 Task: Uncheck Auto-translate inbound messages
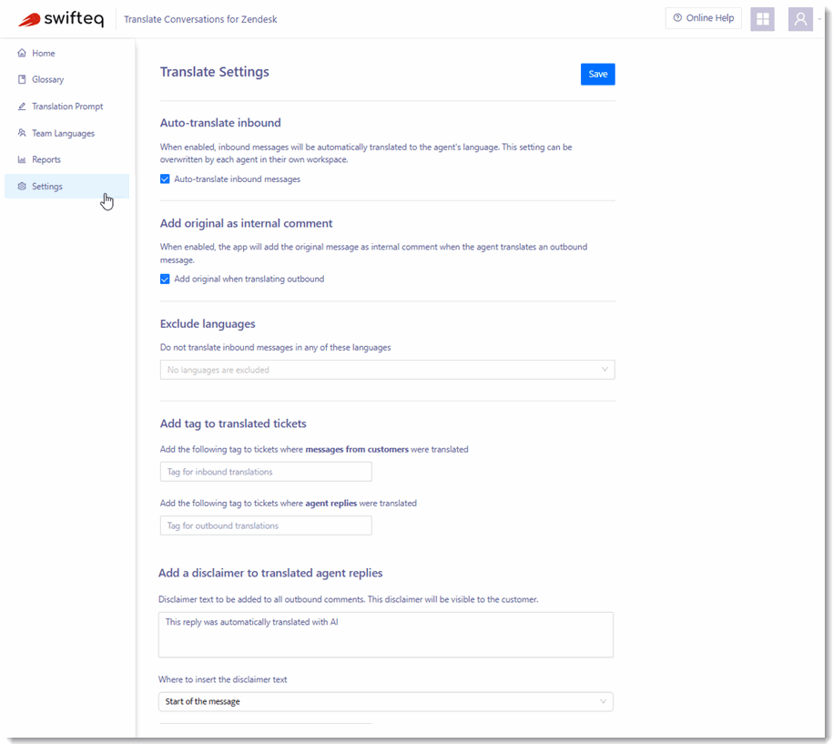point(165,179)
